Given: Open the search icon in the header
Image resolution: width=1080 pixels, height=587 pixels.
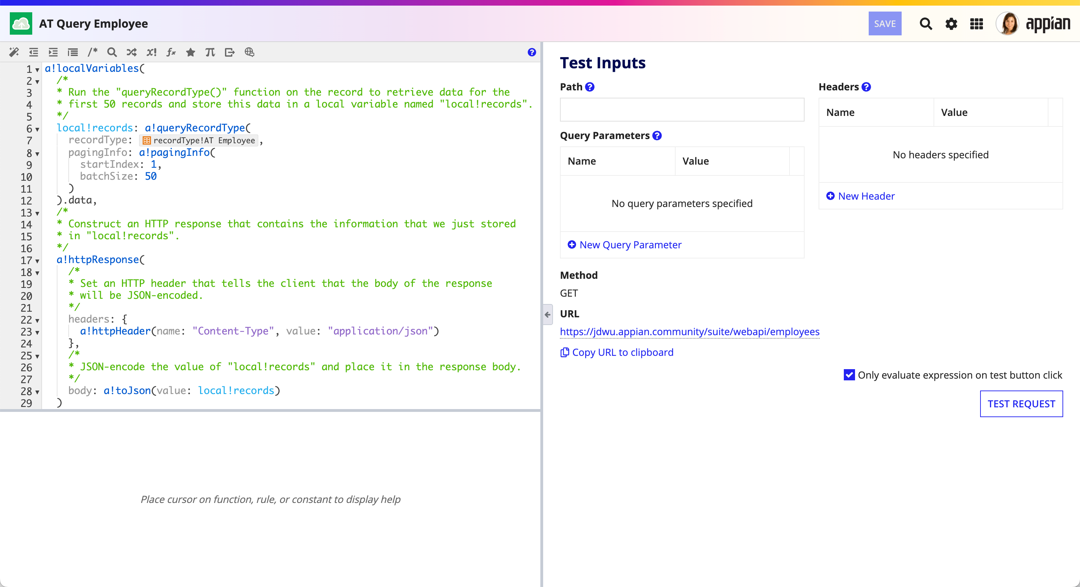Looking at the screenshot, I should pos(926,24).
